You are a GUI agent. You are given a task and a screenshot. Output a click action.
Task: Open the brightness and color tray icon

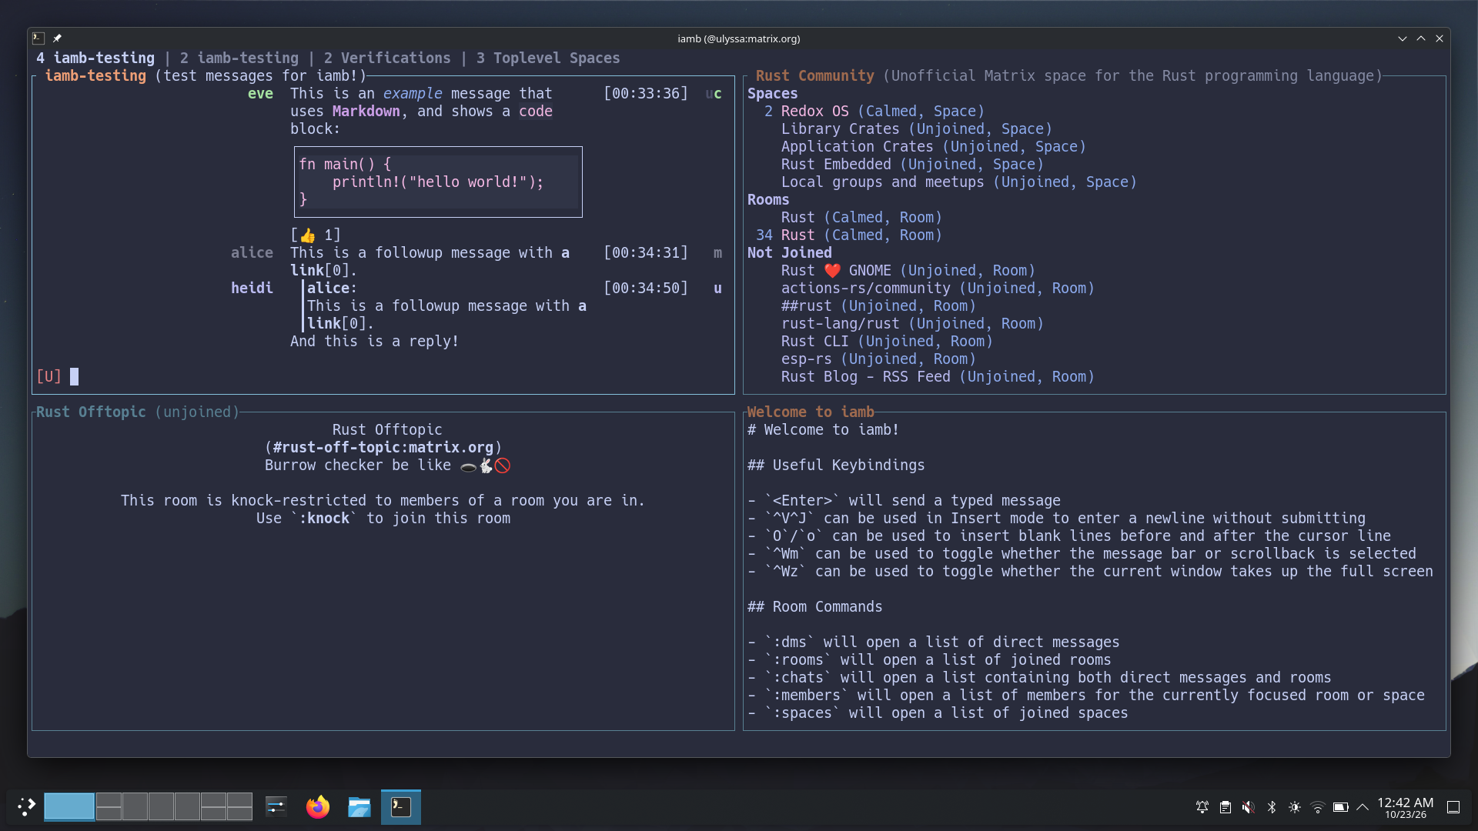1294,807
